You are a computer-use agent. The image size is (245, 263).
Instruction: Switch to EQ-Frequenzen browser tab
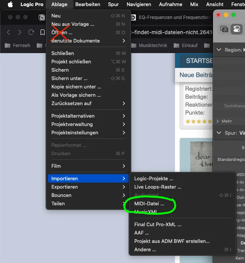point(172,17)
